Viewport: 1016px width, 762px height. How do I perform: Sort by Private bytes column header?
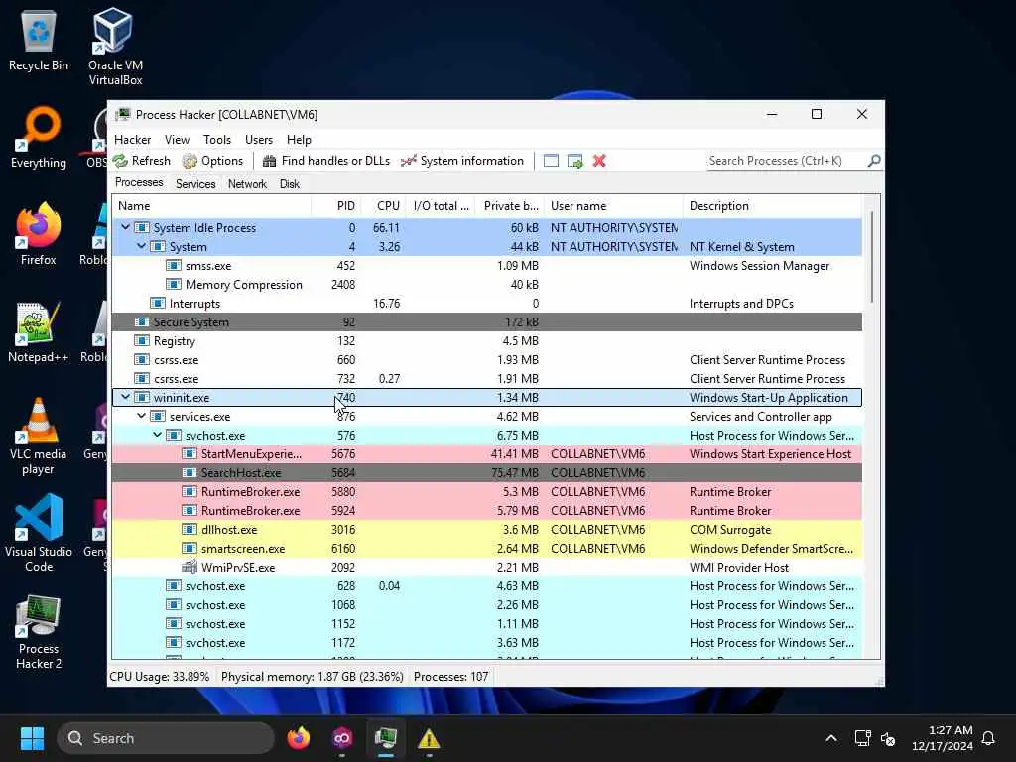coord(510,206)
